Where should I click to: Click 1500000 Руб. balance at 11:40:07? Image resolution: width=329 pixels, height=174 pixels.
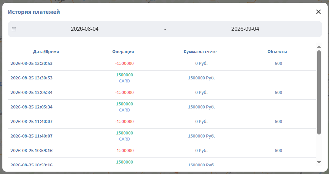pos(201,136)
